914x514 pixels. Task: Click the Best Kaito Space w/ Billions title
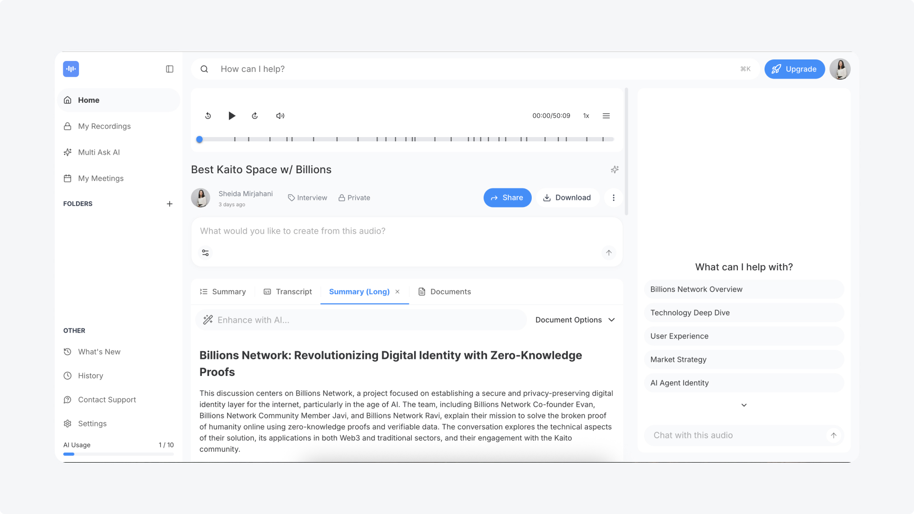tap(261, 169)
